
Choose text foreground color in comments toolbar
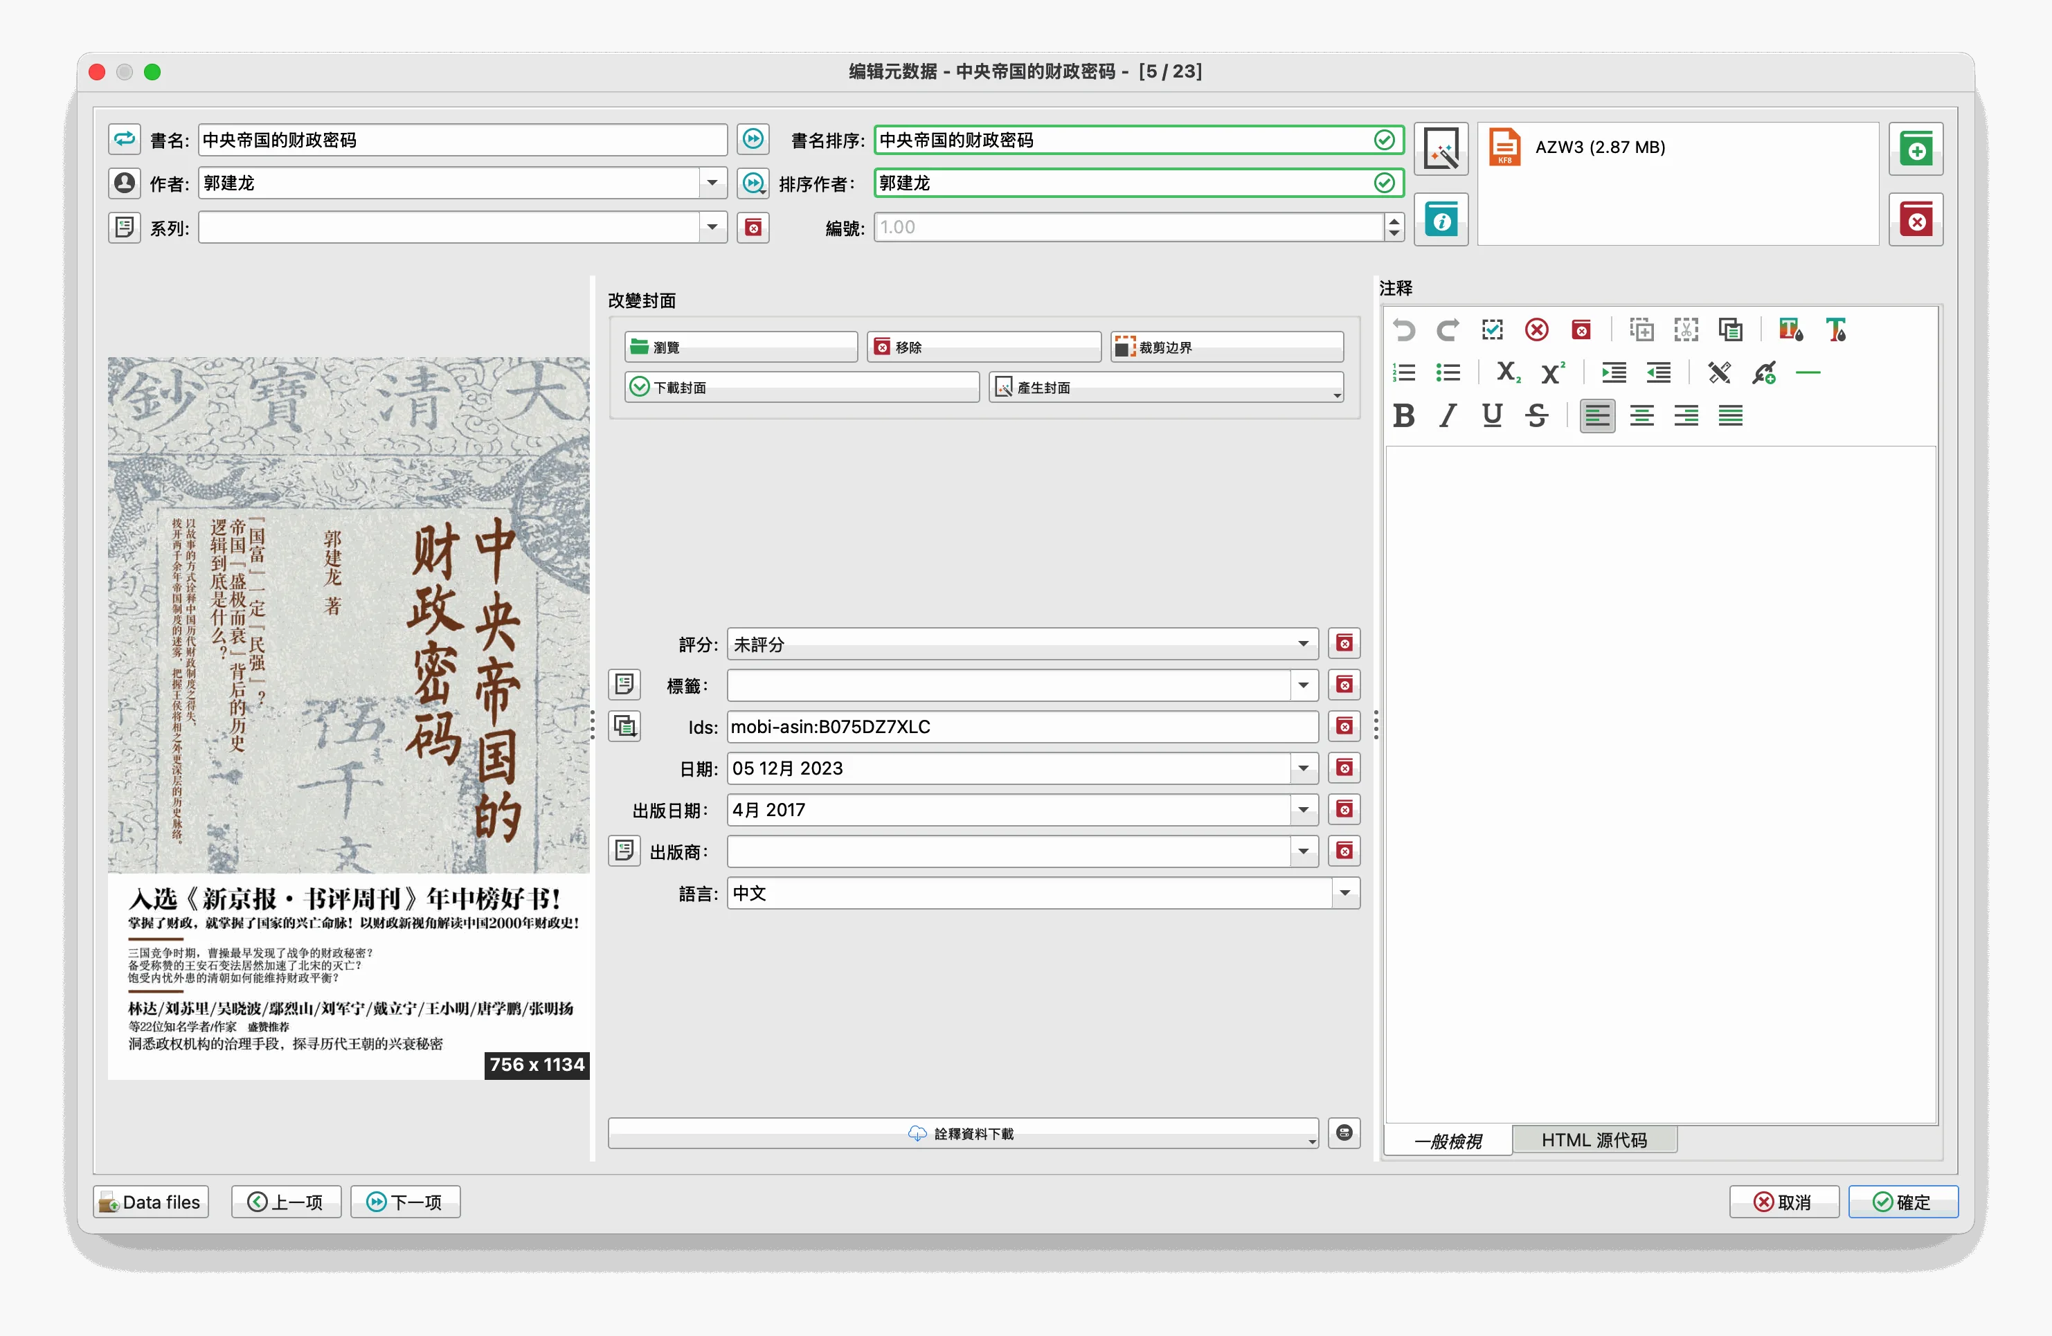[1835, 330]
